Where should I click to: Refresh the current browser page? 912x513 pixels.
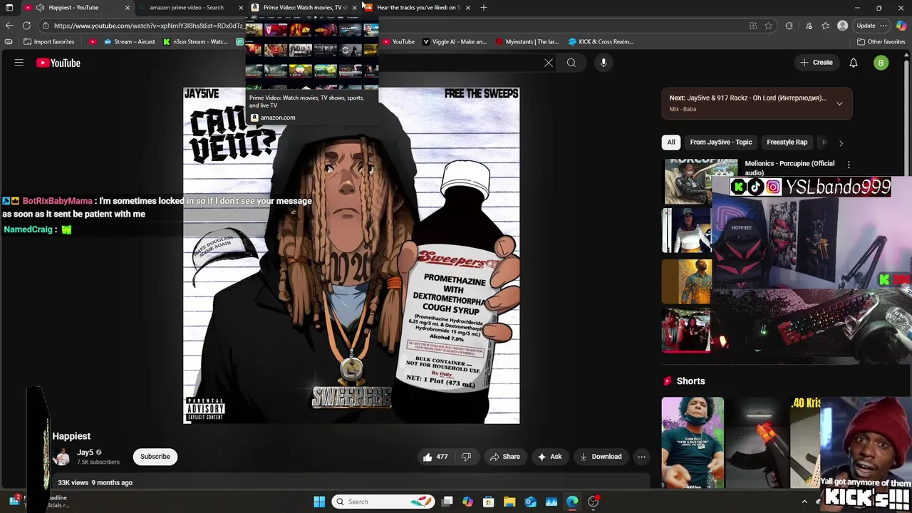(x=26, y=26)
